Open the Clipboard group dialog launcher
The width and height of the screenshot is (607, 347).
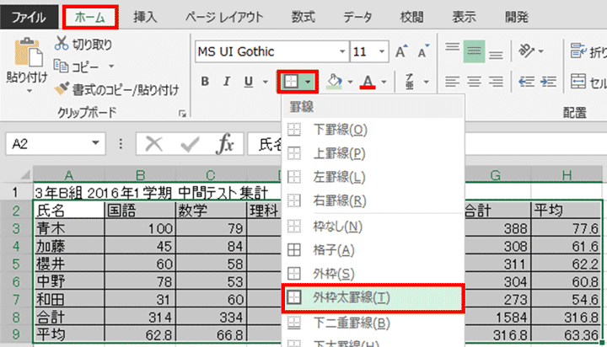(x=182, y=114)
